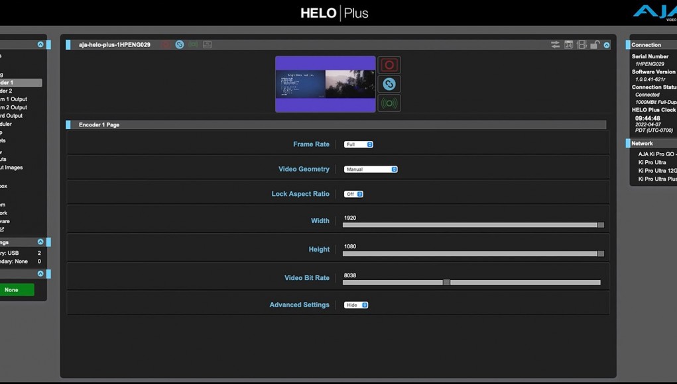Click the large green broadcast button
The height and width of the screenshot is (384, 677).
coord(389,103)
